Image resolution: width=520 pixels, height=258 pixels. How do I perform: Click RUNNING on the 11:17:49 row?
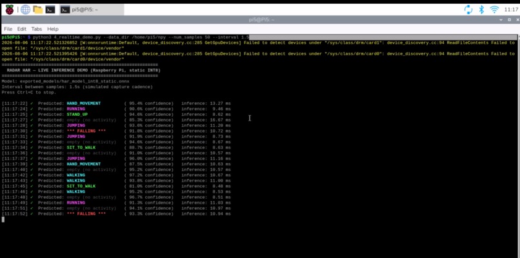(x=75, y=203)
